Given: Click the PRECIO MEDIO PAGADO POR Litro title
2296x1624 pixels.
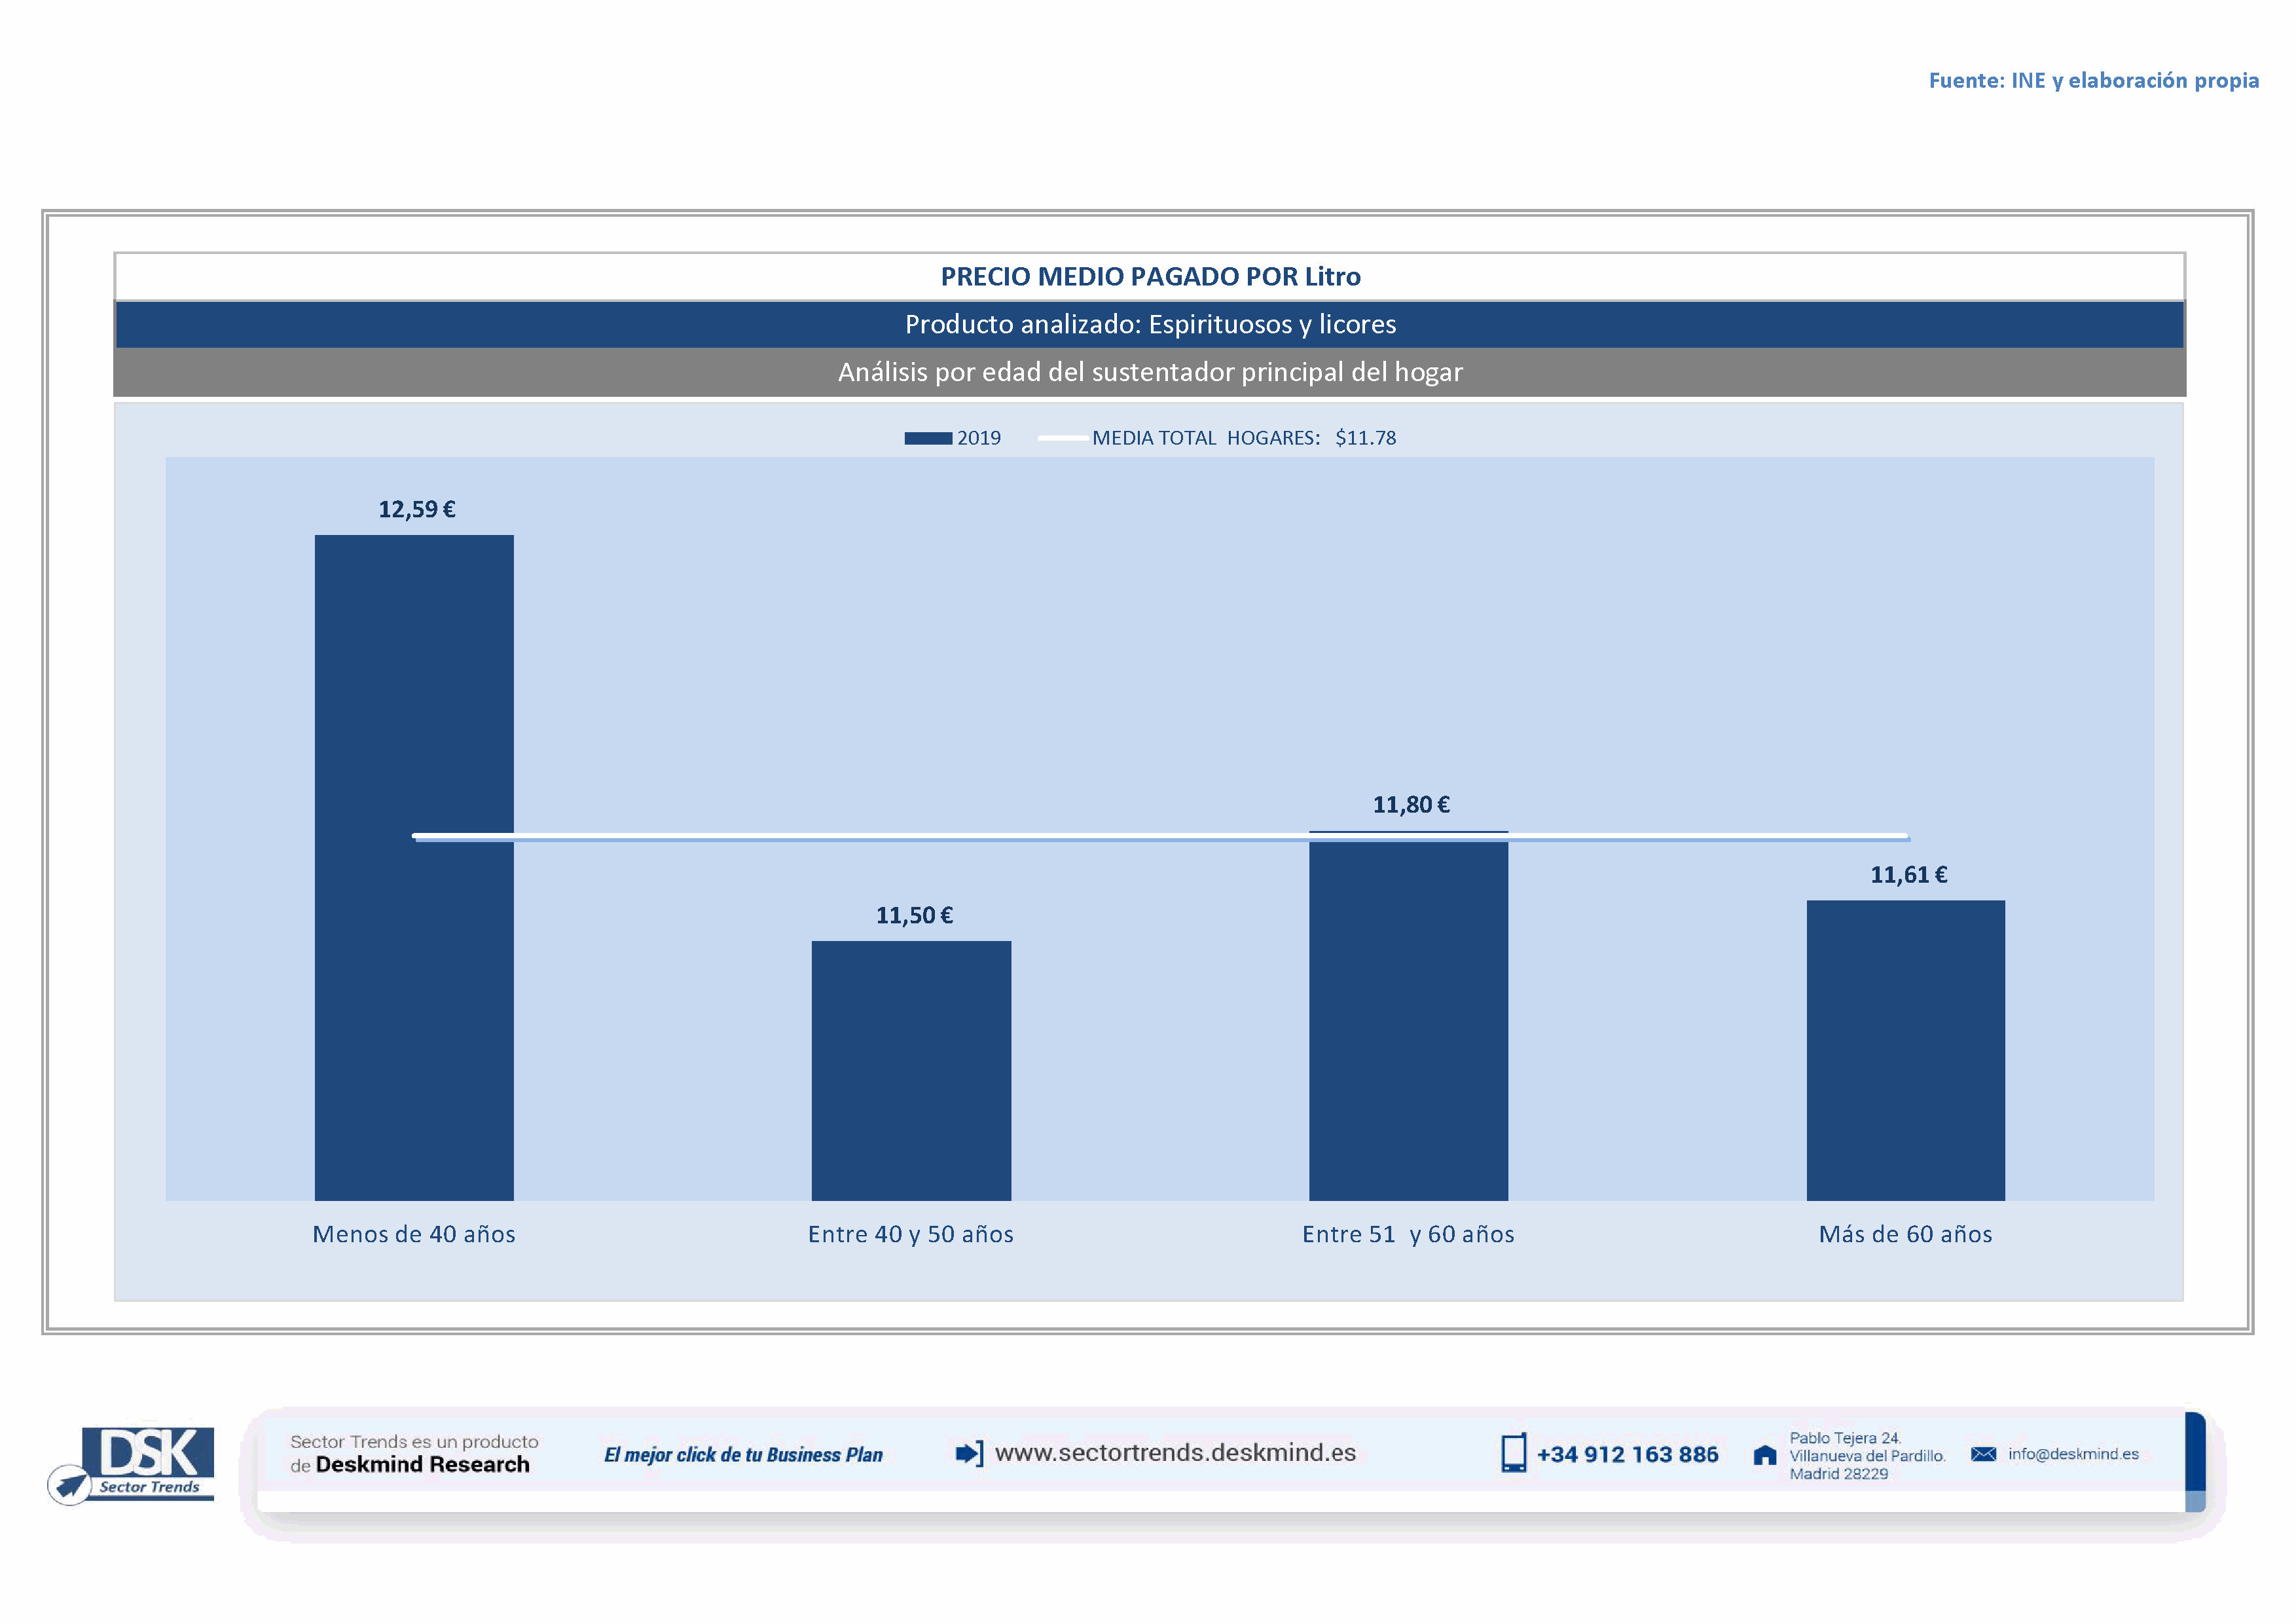Looking at the screenshot, I should (1150, 277).
